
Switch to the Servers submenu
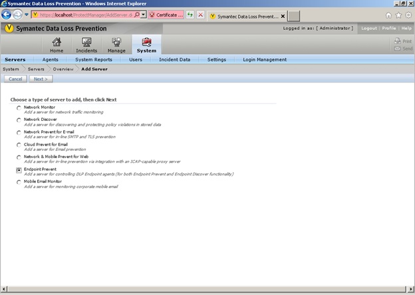[15, 60]
